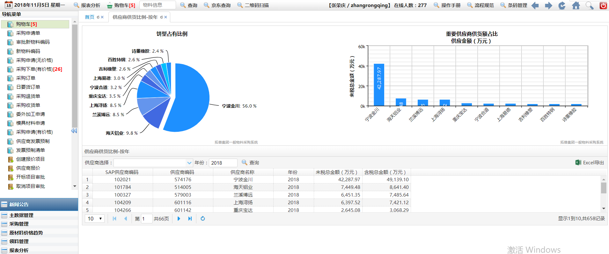
Task: Switch to the 首页 tab
Action: point(90,17)
